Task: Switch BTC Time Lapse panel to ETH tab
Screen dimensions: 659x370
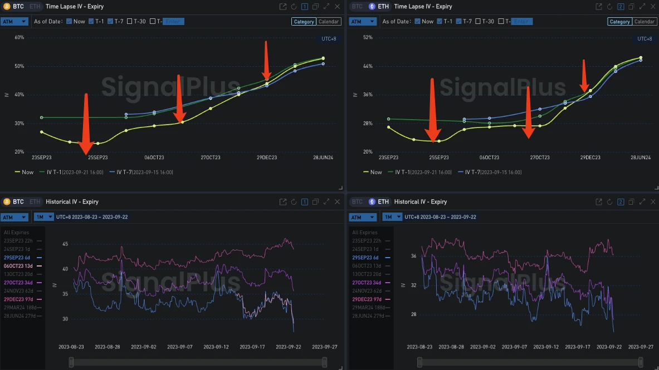Action: pyautogui.click(x=35, y=7)
